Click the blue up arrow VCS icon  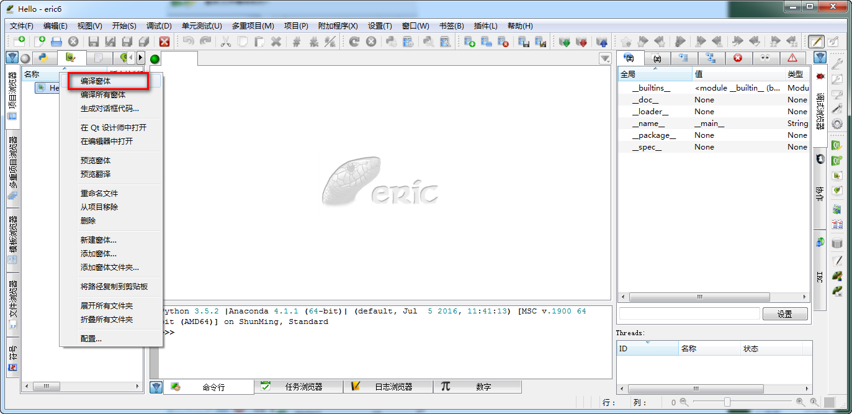click(601, 42)
